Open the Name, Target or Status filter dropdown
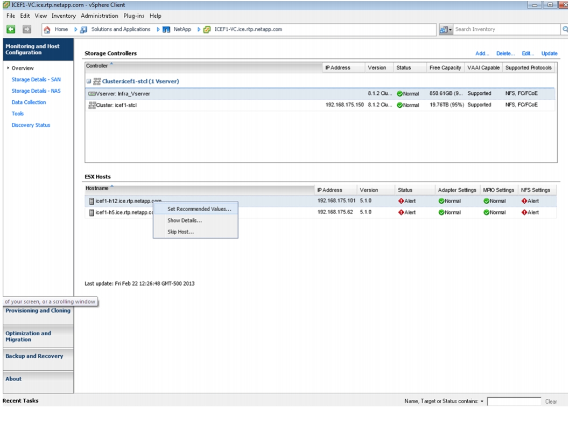The height and width of the screenshot is (429, 569). point(482,402)
